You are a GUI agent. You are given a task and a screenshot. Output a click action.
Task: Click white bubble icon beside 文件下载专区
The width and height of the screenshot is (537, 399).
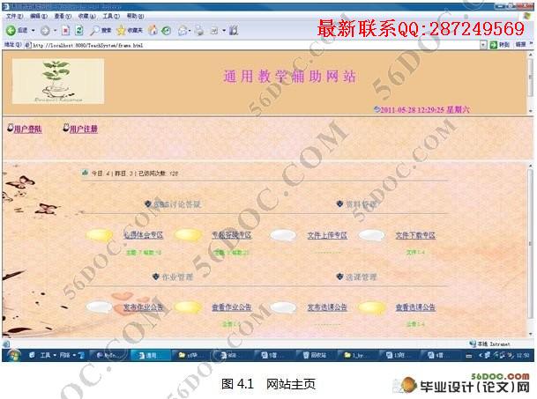(371, 236)
